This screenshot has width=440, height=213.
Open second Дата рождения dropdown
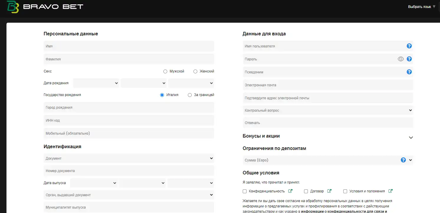(144, 83)
